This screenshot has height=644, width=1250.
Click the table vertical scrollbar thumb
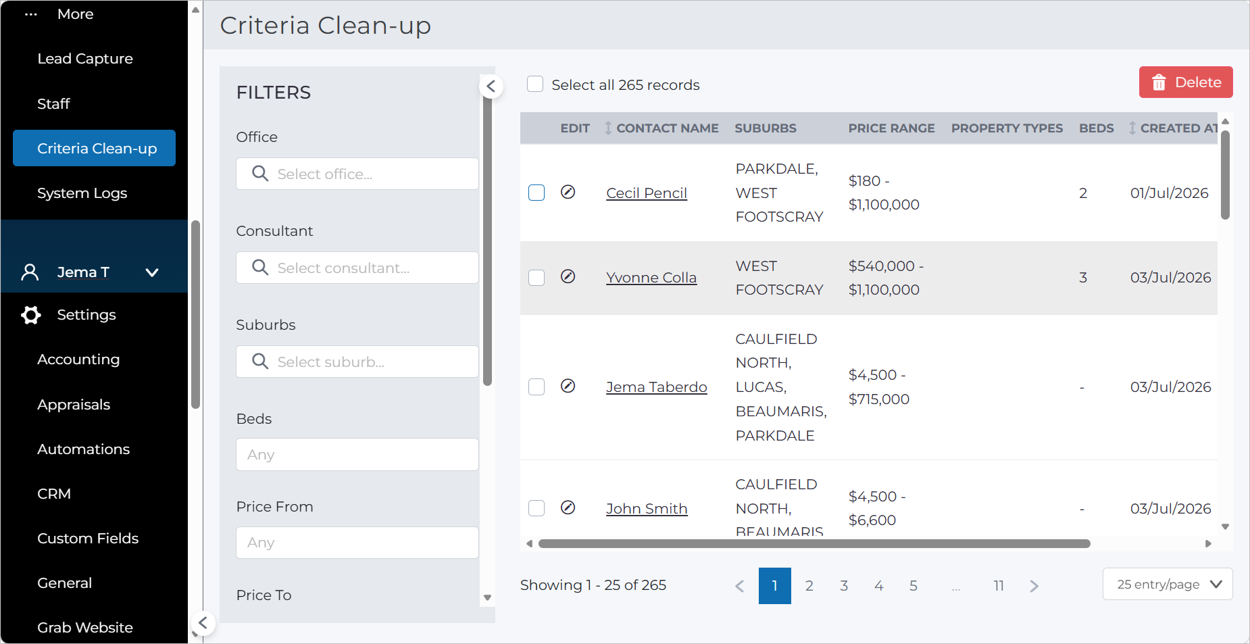[1225, 175]
